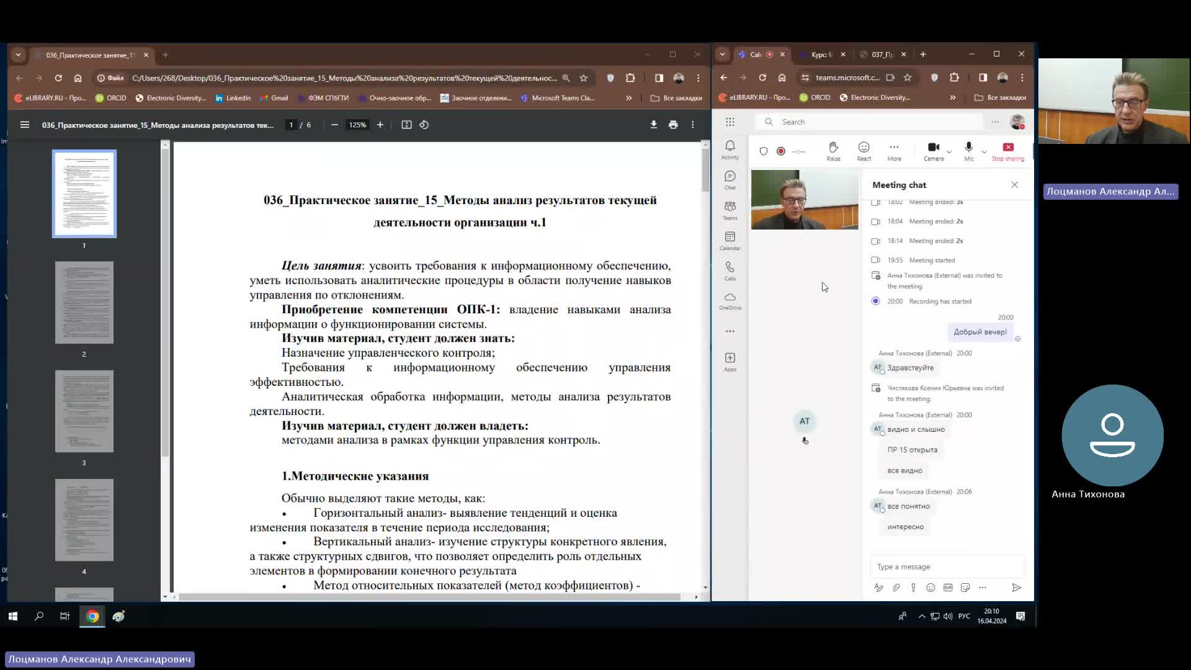Open Teams Chat in sidebar

pyautogui.click(x=730, y=180)
